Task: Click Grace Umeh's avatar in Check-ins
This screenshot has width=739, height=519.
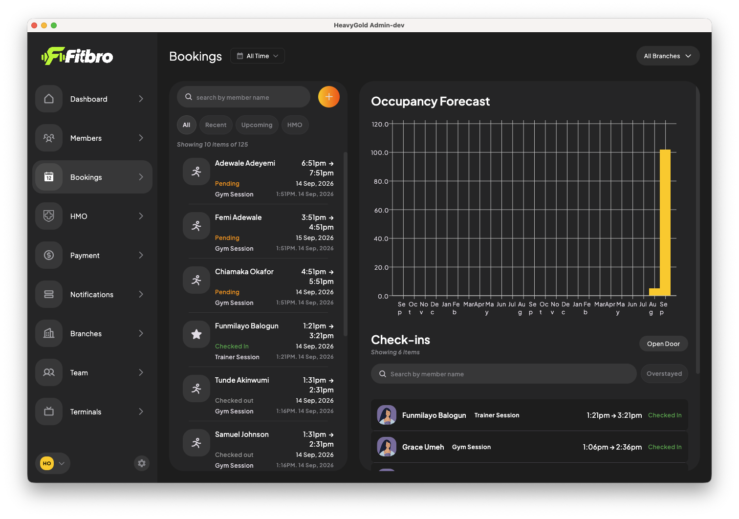Action: pos(387,447)
